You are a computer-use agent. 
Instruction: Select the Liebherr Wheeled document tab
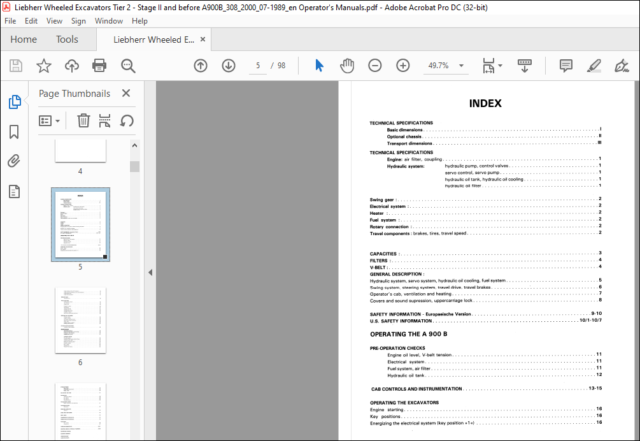(153, 40)
